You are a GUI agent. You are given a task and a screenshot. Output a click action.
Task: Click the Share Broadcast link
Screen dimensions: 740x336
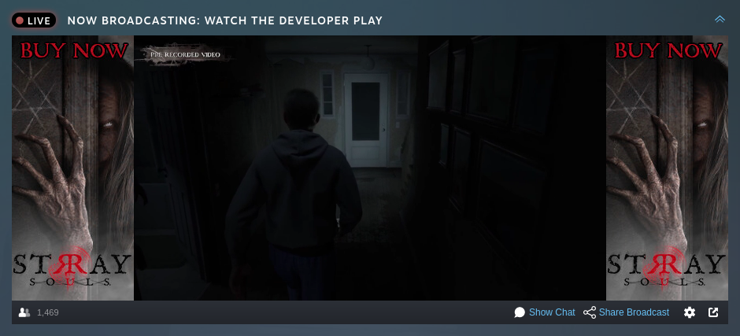[x=634, y=312]
